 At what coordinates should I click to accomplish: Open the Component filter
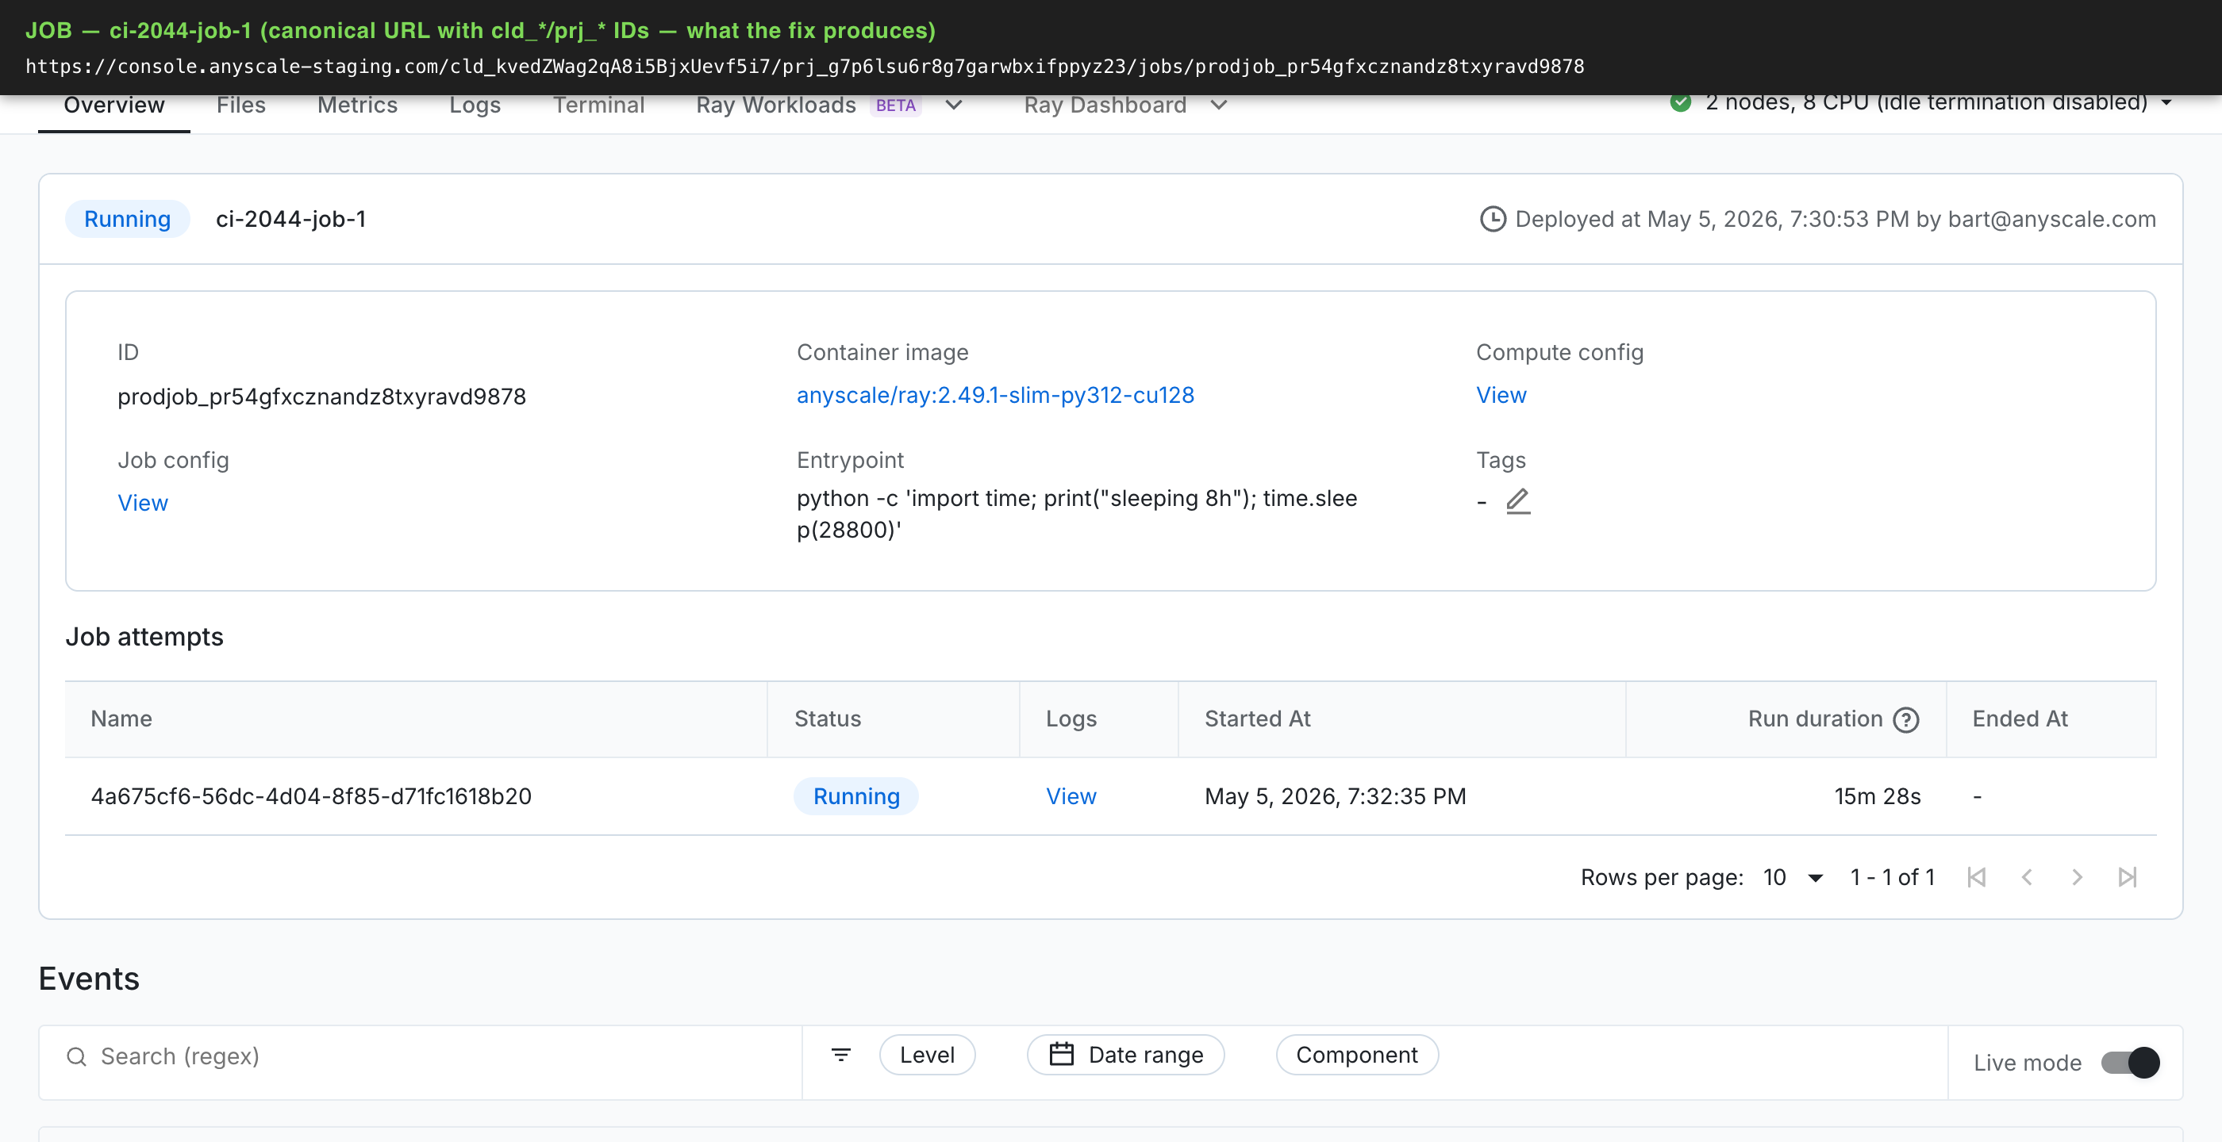point(1356,1055)
